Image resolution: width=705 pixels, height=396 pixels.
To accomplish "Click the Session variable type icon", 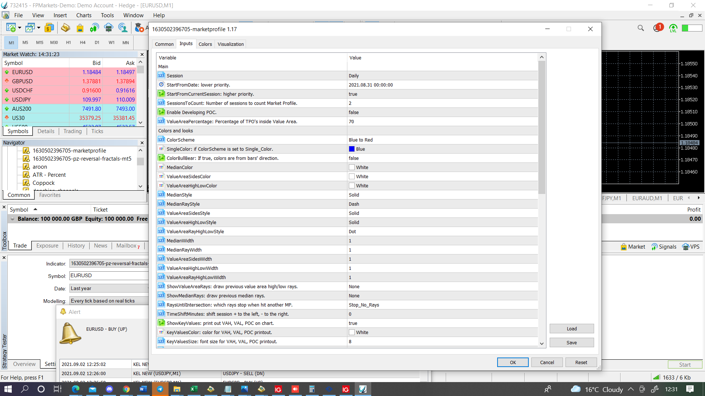I will click(x=161, y=76).
